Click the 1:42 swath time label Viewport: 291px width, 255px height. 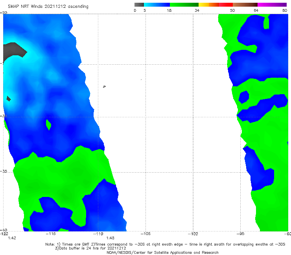12,238
